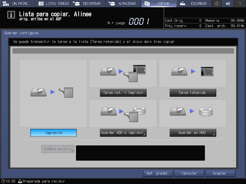Click the scanner-to-HDD illustration above Guardar en HDD
Screen dimensions: 246x184
pyautogui.click(x=193, y=113)
